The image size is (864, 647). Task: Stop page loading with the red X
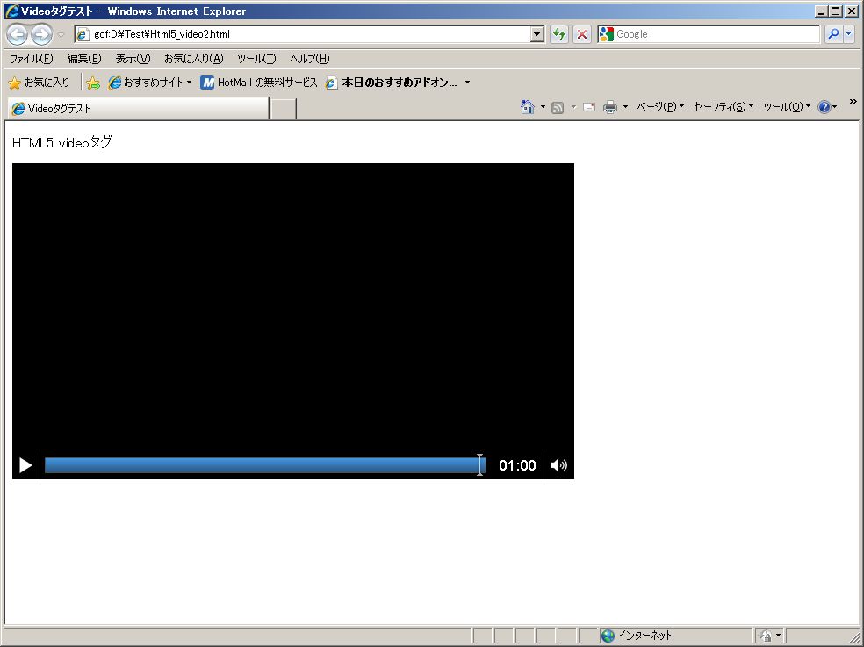[x=581, y=34]
